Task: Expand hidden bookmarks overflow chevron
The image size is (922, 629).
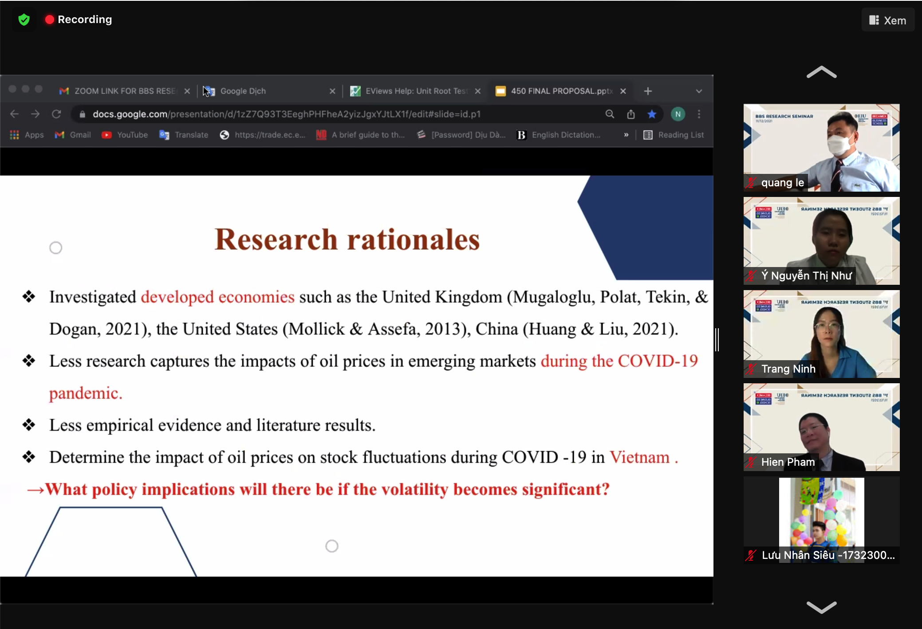Action: click(626, 135)
